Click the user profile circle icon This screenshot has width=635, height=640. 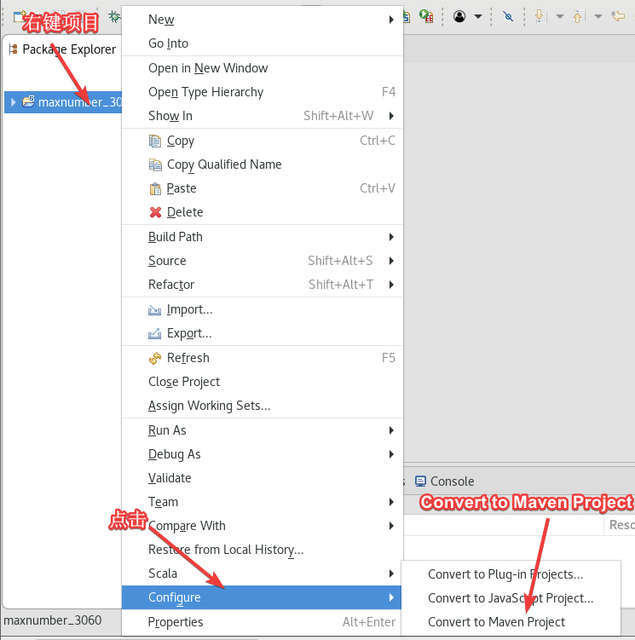click(459, 16)
